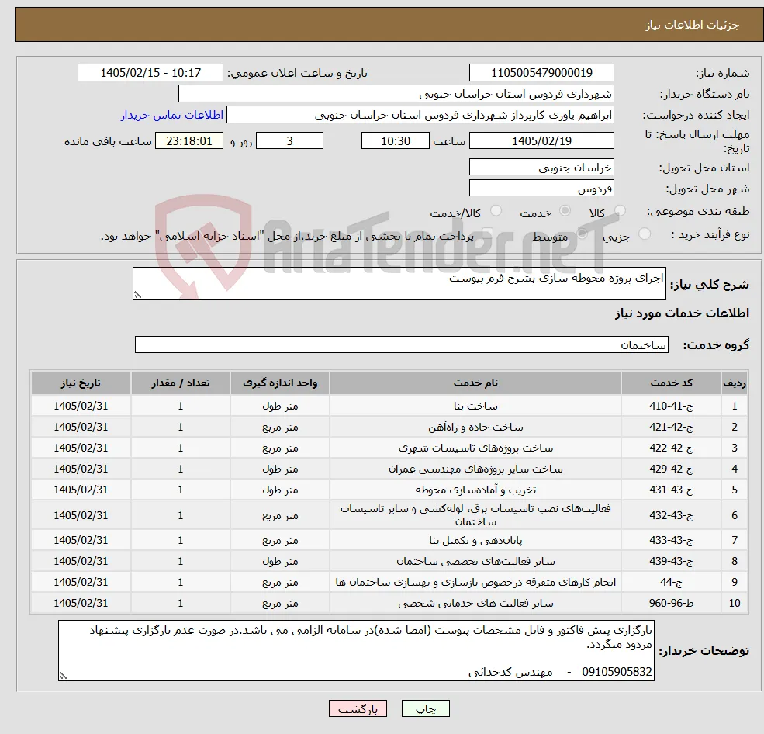Click the چاپ print button
Viewport: 764px width, 734px height.
(425, 708)
